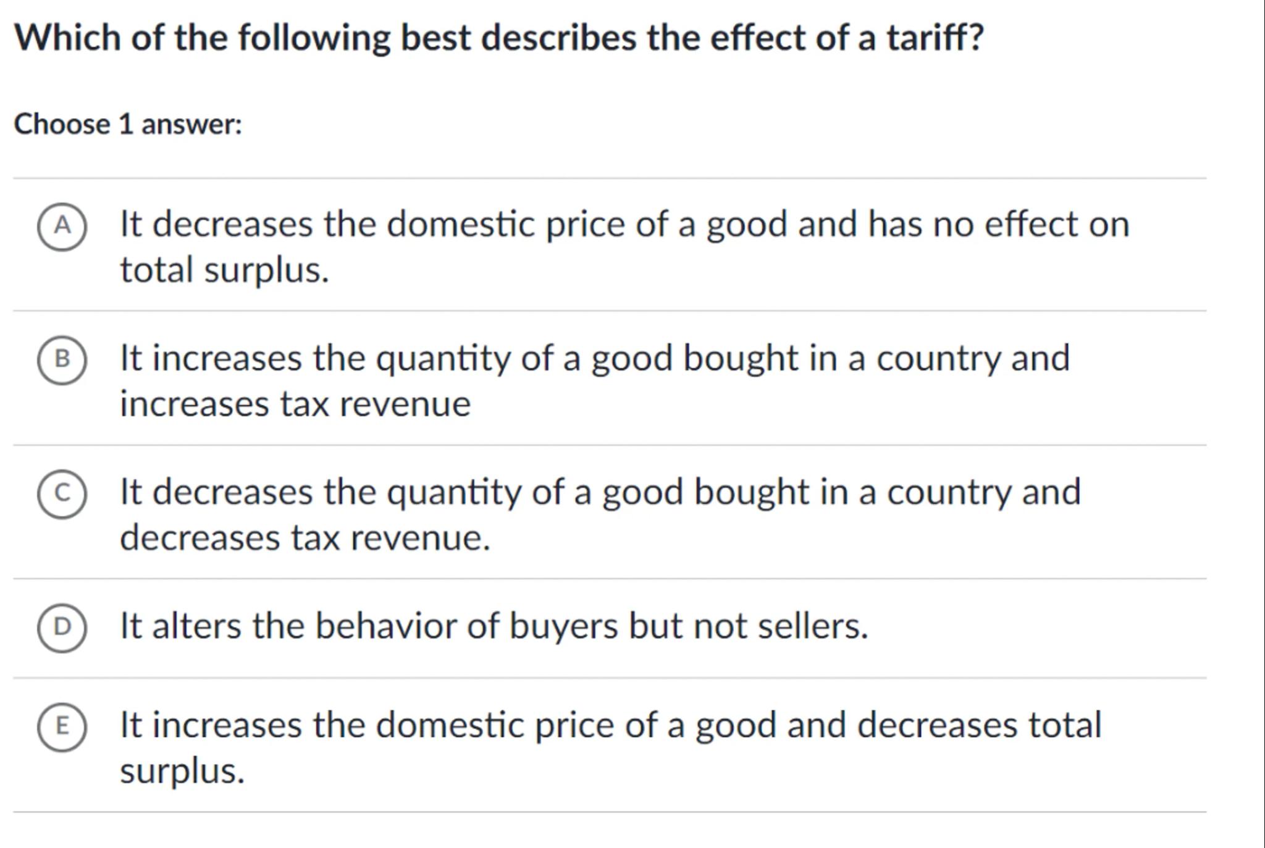Click 'has no effect on' in option A

pos(999,224)
